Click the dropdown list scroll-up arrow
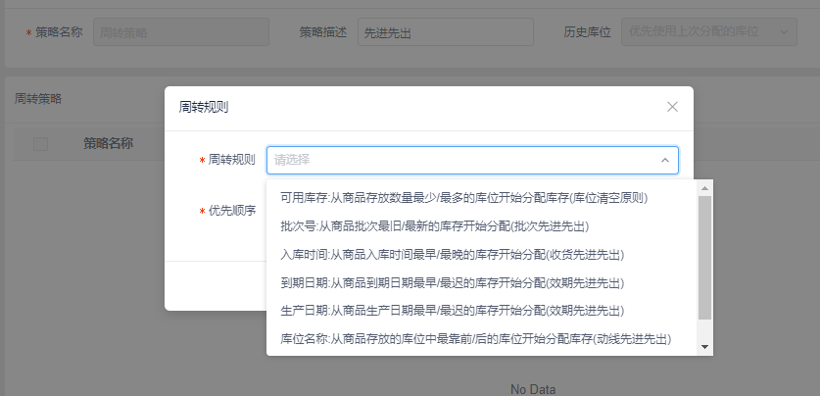820x396 pixels. coord(704,188)
